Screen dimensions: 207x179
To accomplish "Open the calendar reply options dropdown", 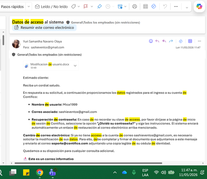I will [125, 7].
